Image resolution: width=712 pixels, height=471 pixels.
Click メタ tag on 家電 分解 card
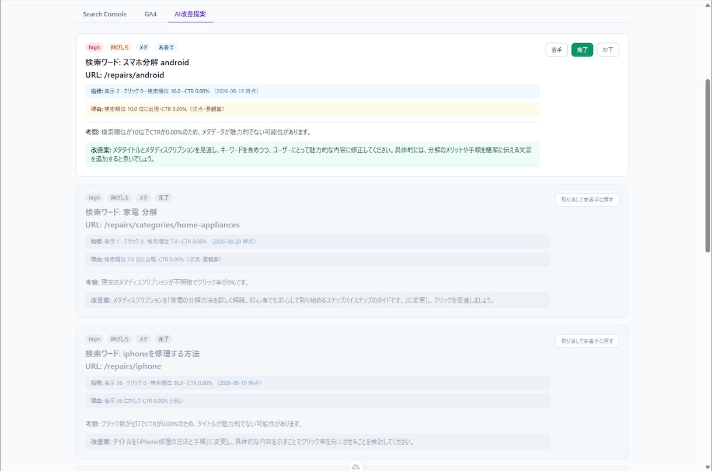point(144,198)
